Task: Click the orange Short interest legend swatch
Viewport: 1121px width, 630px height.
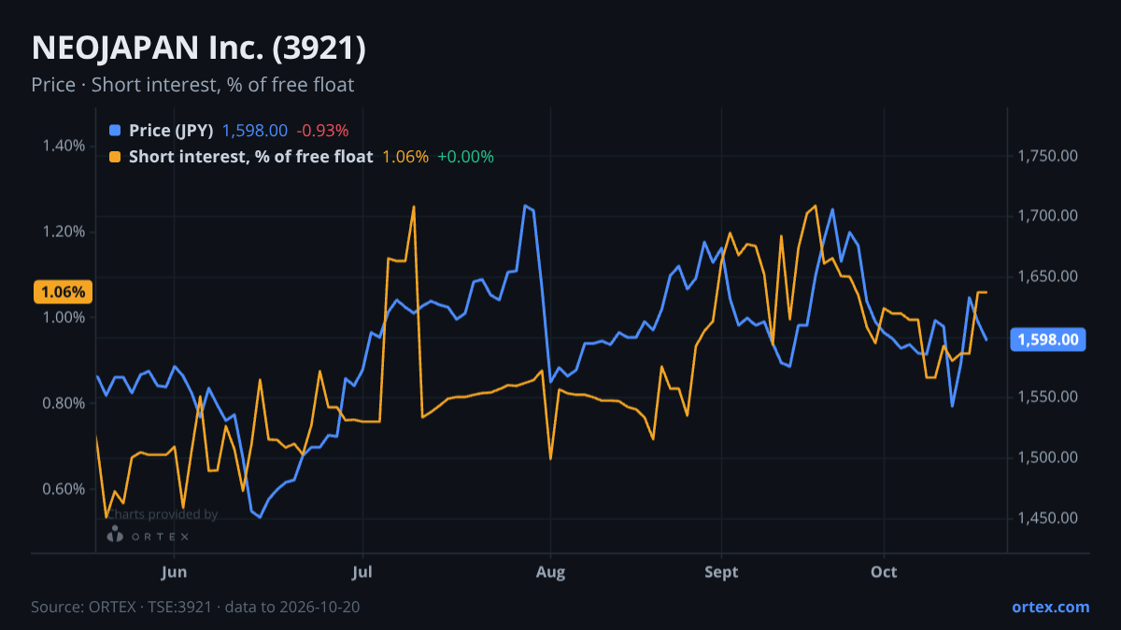Action: [115, 157]
